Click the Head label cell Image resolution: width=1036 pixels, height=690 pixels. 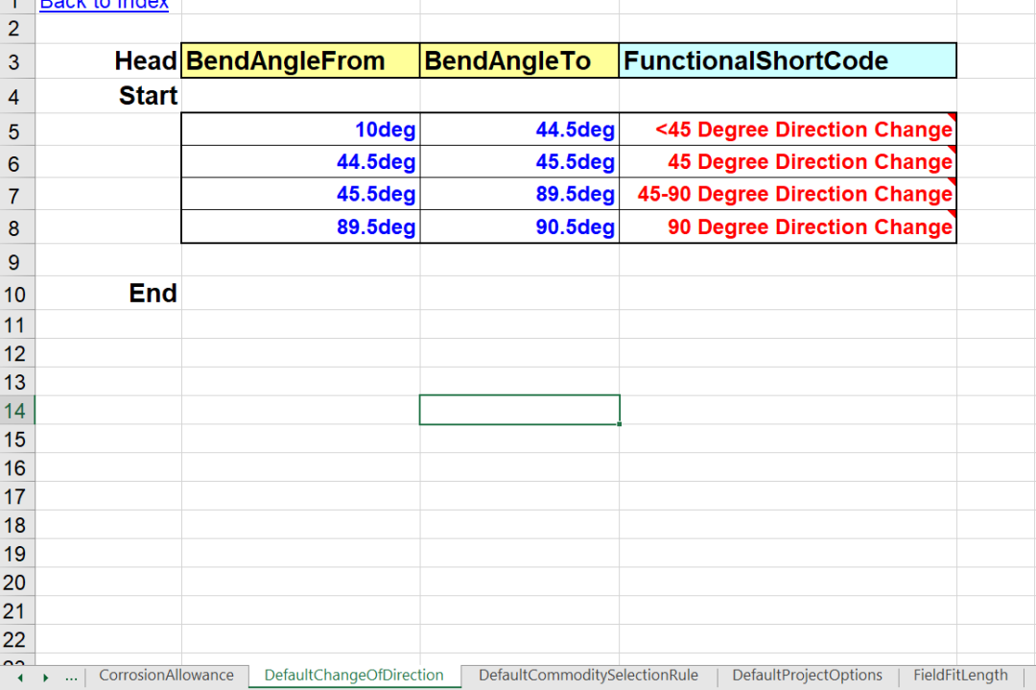tap(108, 60)
